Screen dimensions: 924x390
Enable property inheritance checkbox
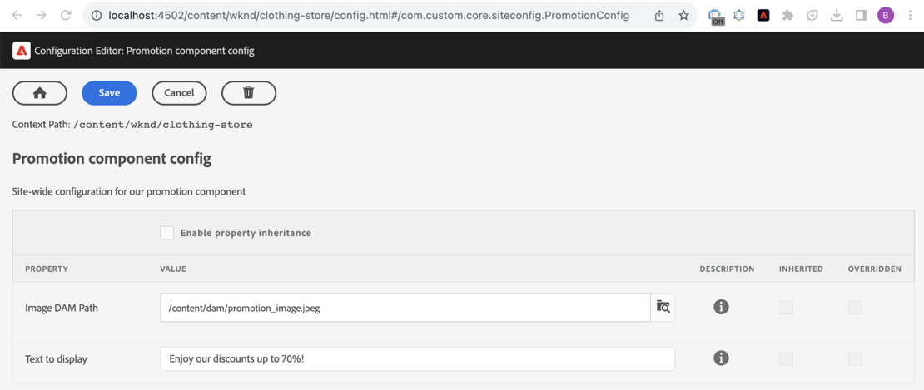pyautogui.click(x=167, y=233)
